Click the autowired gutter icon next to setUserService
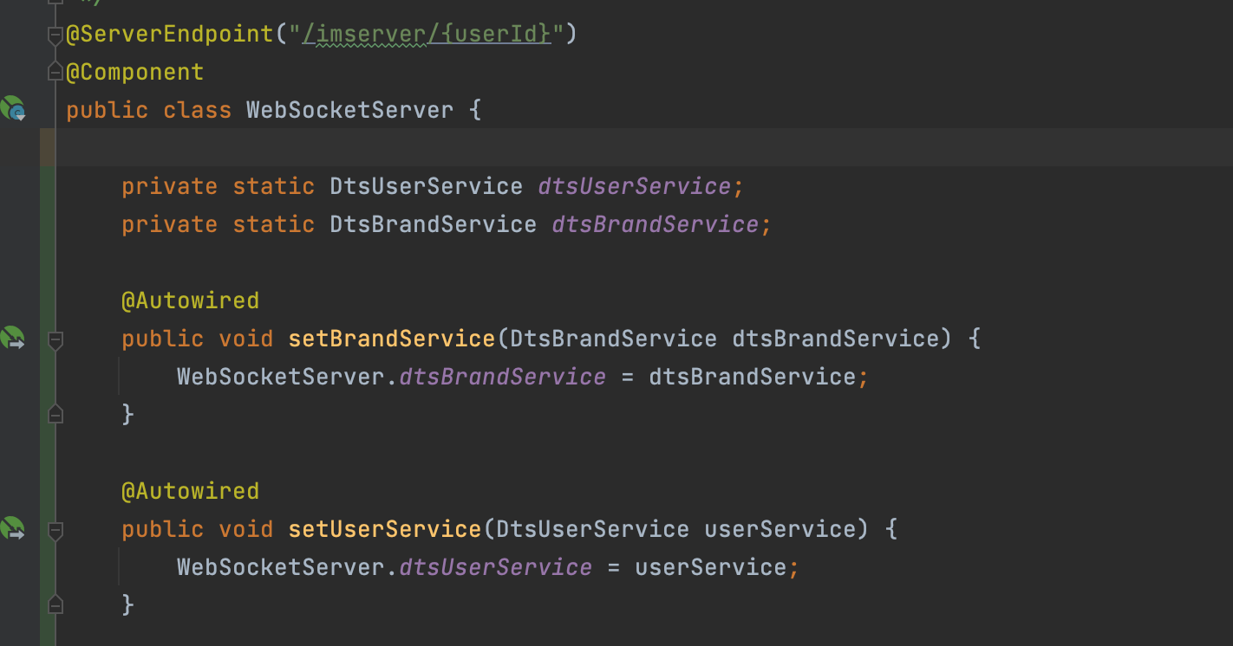This screenshot has height=646, width=1233. (13, 528)
